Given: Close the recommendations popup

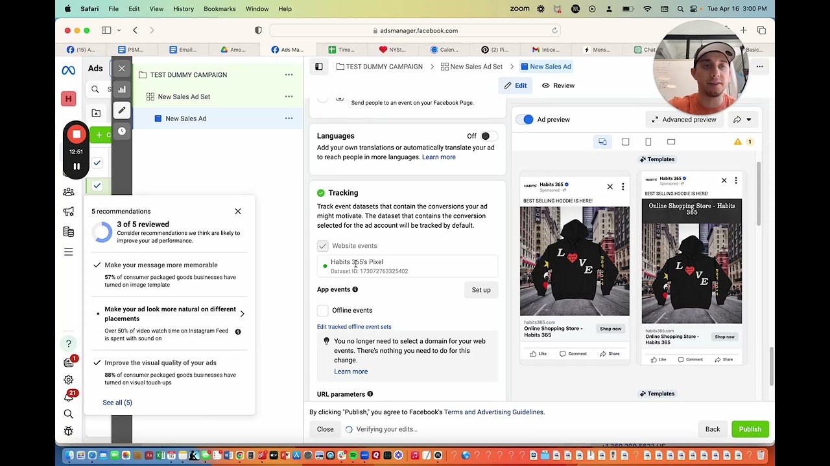Looking at the screenshot, I should [238, 212].
